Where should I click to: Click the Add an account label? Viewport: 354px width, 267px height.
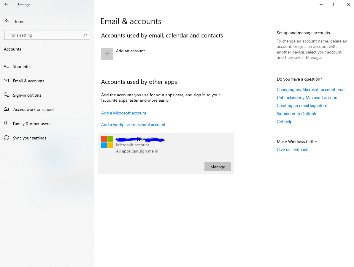pos(130,51)
